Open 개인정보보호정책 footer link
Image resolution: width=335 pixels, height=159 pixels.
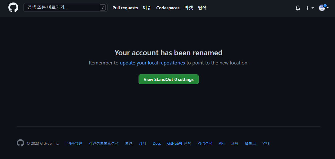coord(104,144)
